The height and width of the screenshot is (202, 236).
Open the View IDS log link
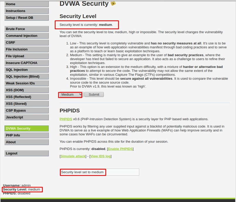click(100, 156)
